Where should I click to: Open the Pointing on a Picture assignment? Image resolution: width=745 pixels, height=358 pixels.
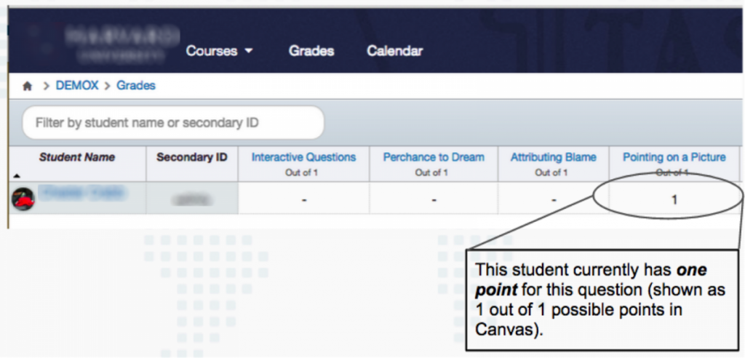click(674, 157)
